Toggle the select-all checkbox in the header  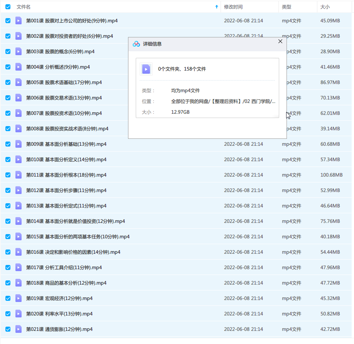pos(7,7)
